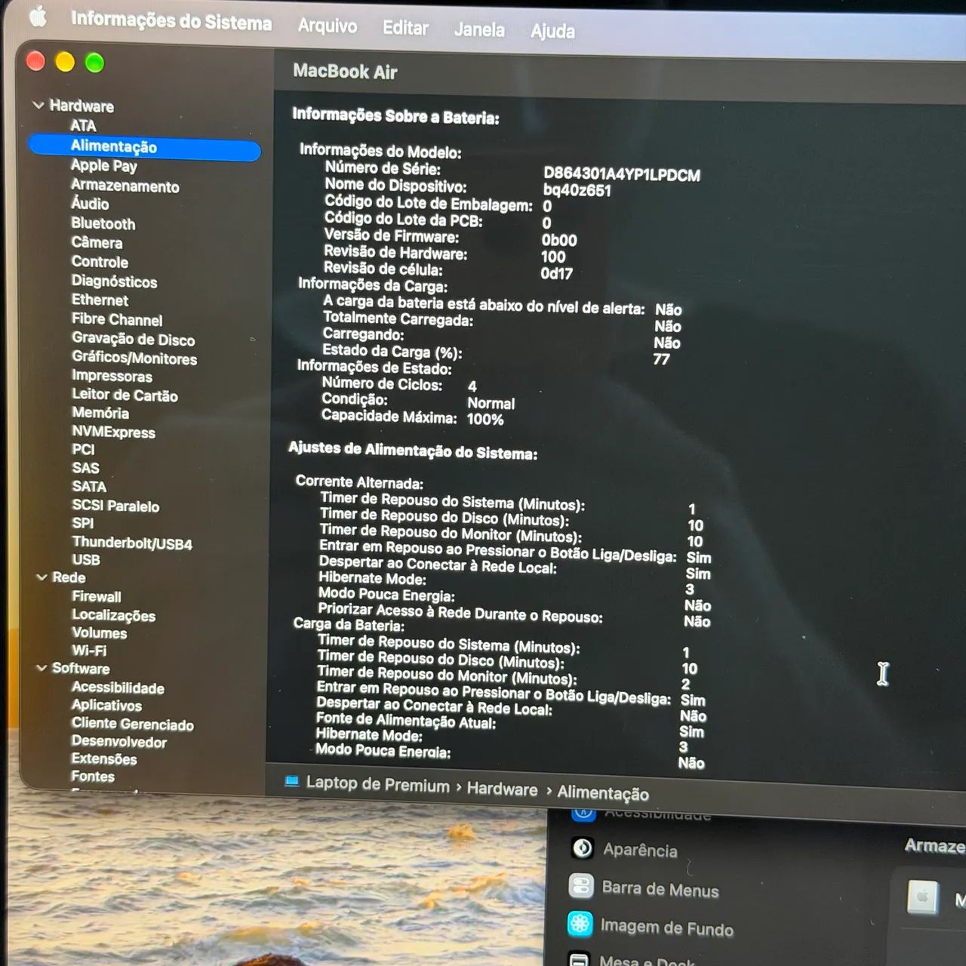Select Ethernet in the sidebar
The height and width of the screenshot is (966, 966).
click(100, 300)
